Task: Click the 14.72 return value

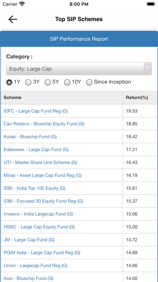Action: coord(132,240)
